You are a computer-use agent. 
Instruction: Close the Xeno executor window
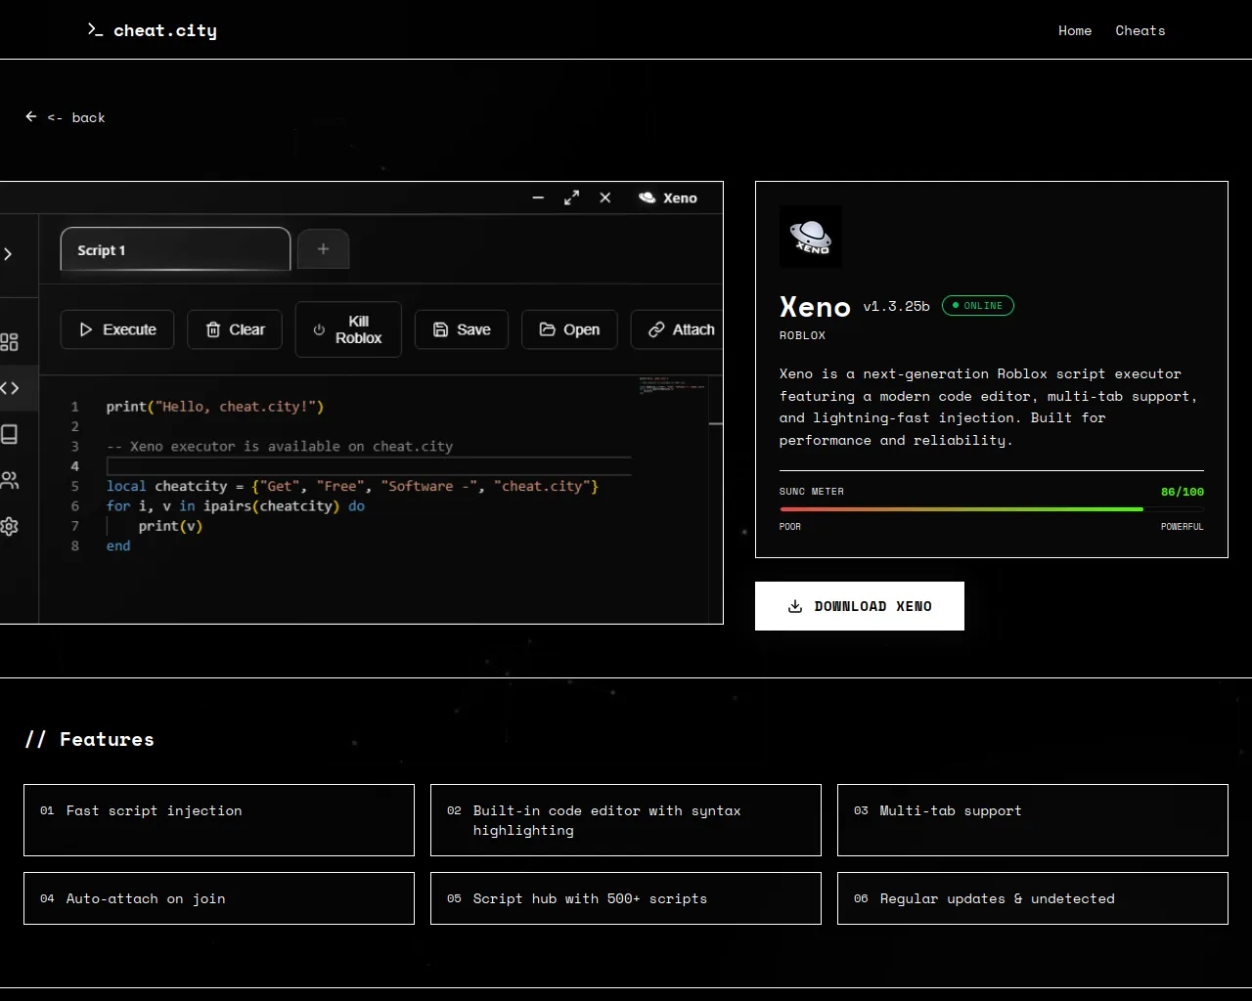605,197
